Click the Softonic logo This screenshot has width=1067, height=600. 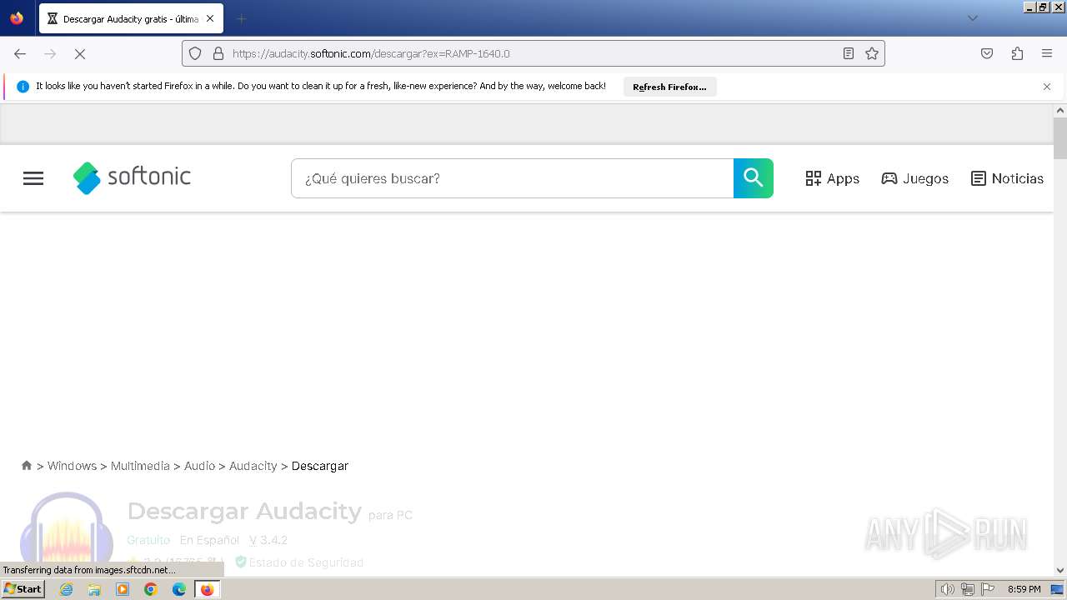(132, 177)
